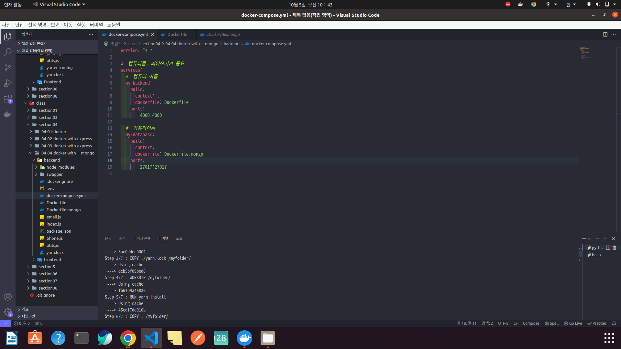The image size is (621, 349).
Task: Maximize the terminal panel size
Action: [x=605, y=239]
